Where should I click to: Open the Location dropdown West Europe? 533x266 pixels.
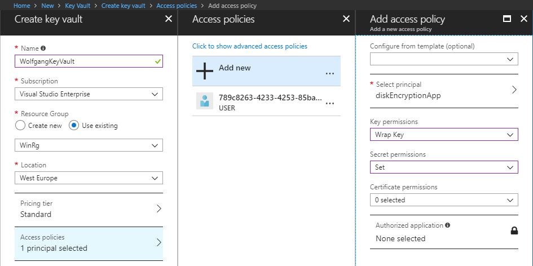(89, 178)
